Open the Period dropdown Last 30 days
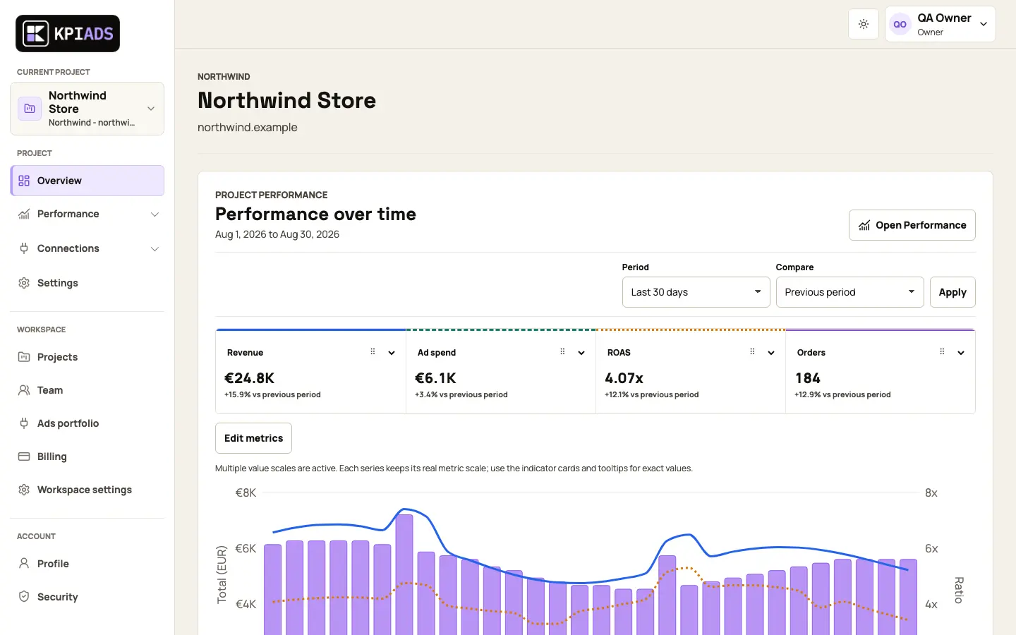Screen dimensions: 1016x635 [x=696, y=292]
